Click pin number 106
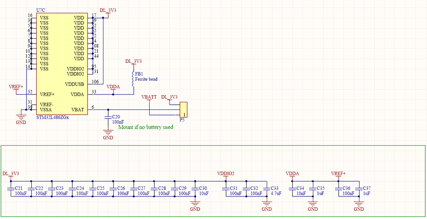The image size is (427, 219). (95, 81)
